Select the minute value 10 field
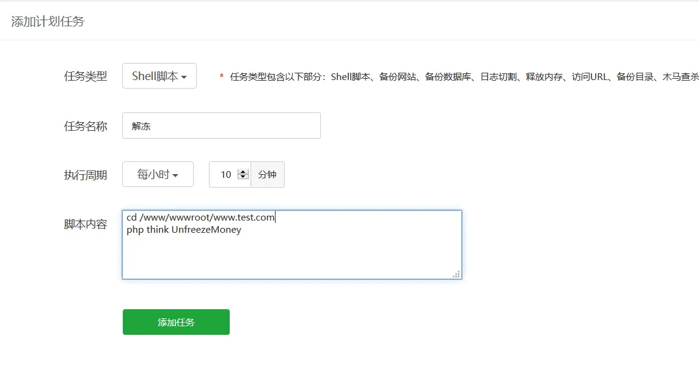This screenshot has width=699, height=366. [x=226, y=174]
